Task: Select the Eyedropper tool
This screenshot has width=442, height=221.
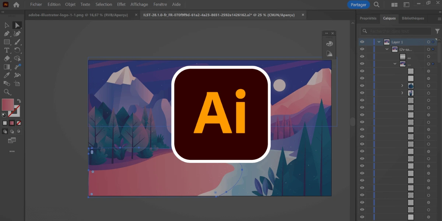Action: [7, 75]
